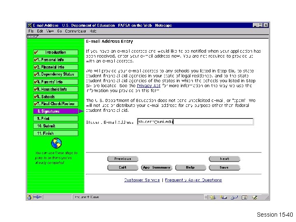Image resolution: width=296 pixels, height=222 pixels.
Task: Go to step 7 Final Check/Review
Action: pyautogui.click(x=55, y=104)
